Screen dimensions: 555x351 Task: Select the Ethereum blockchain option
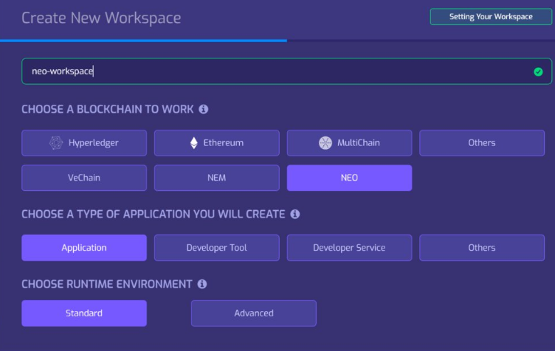(x=217, y=143)
